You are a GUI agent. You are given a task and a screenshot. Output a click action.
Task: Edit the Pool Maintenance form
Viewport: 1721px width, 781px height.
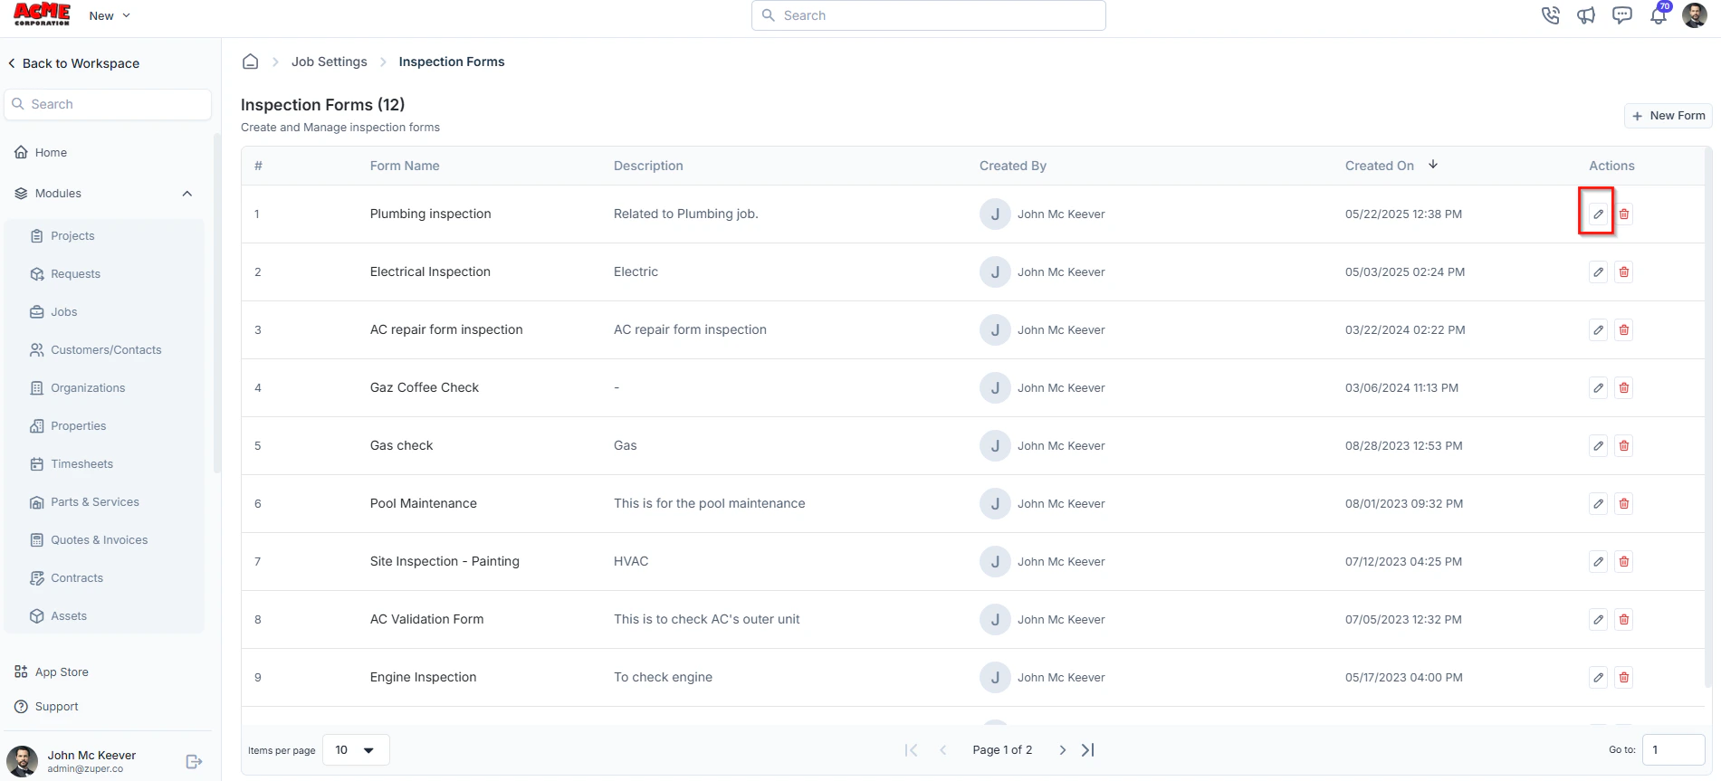[x=1598, y=504]
